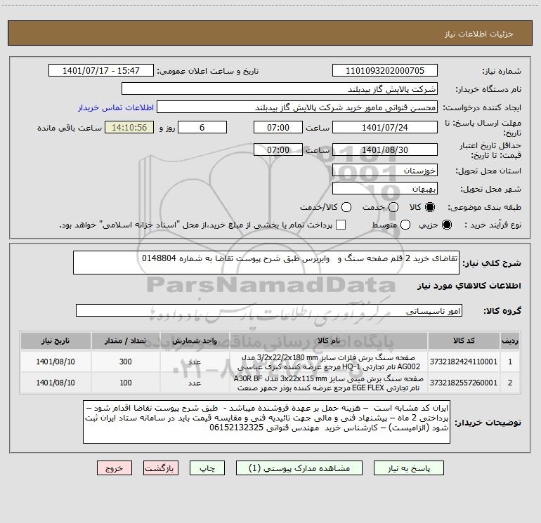Image resolution: width=541 pixels, height=523 pixels.
Task: Click the چاپ print button
Action: pyautogui.click(x=207, y=468)
